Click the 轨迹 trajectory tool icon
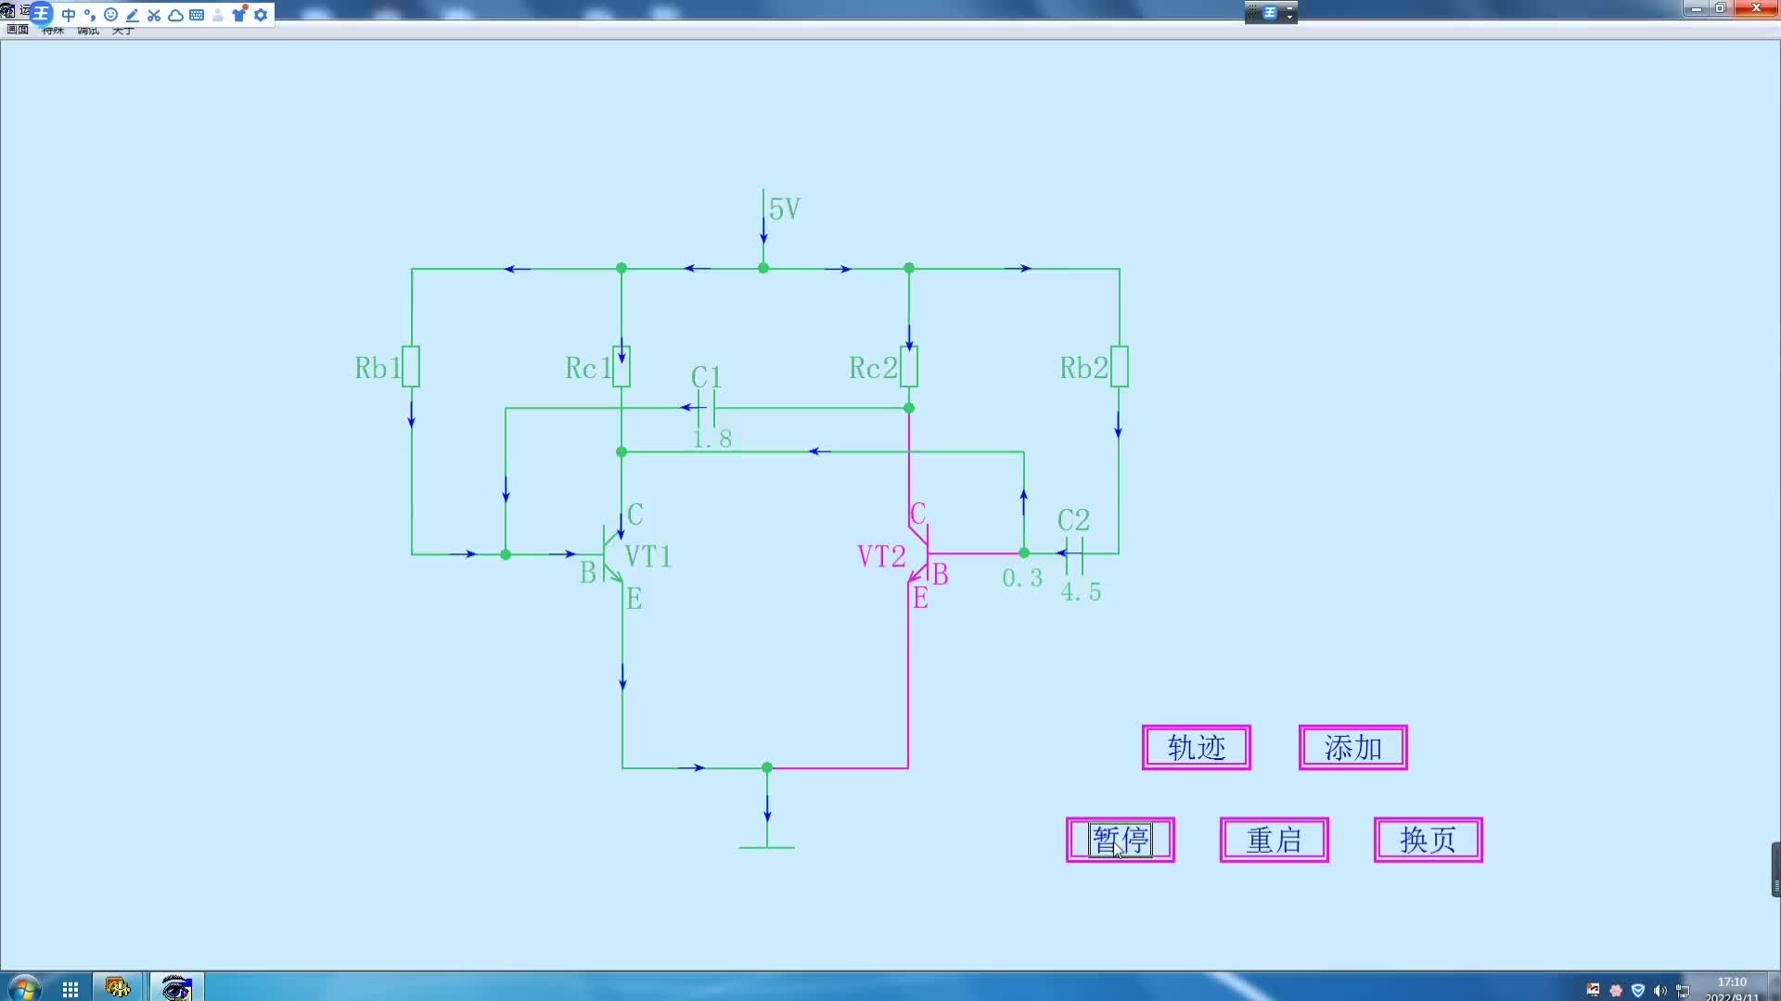Viewport: 1781px width, 1001px height. [x=1197, y=747]
